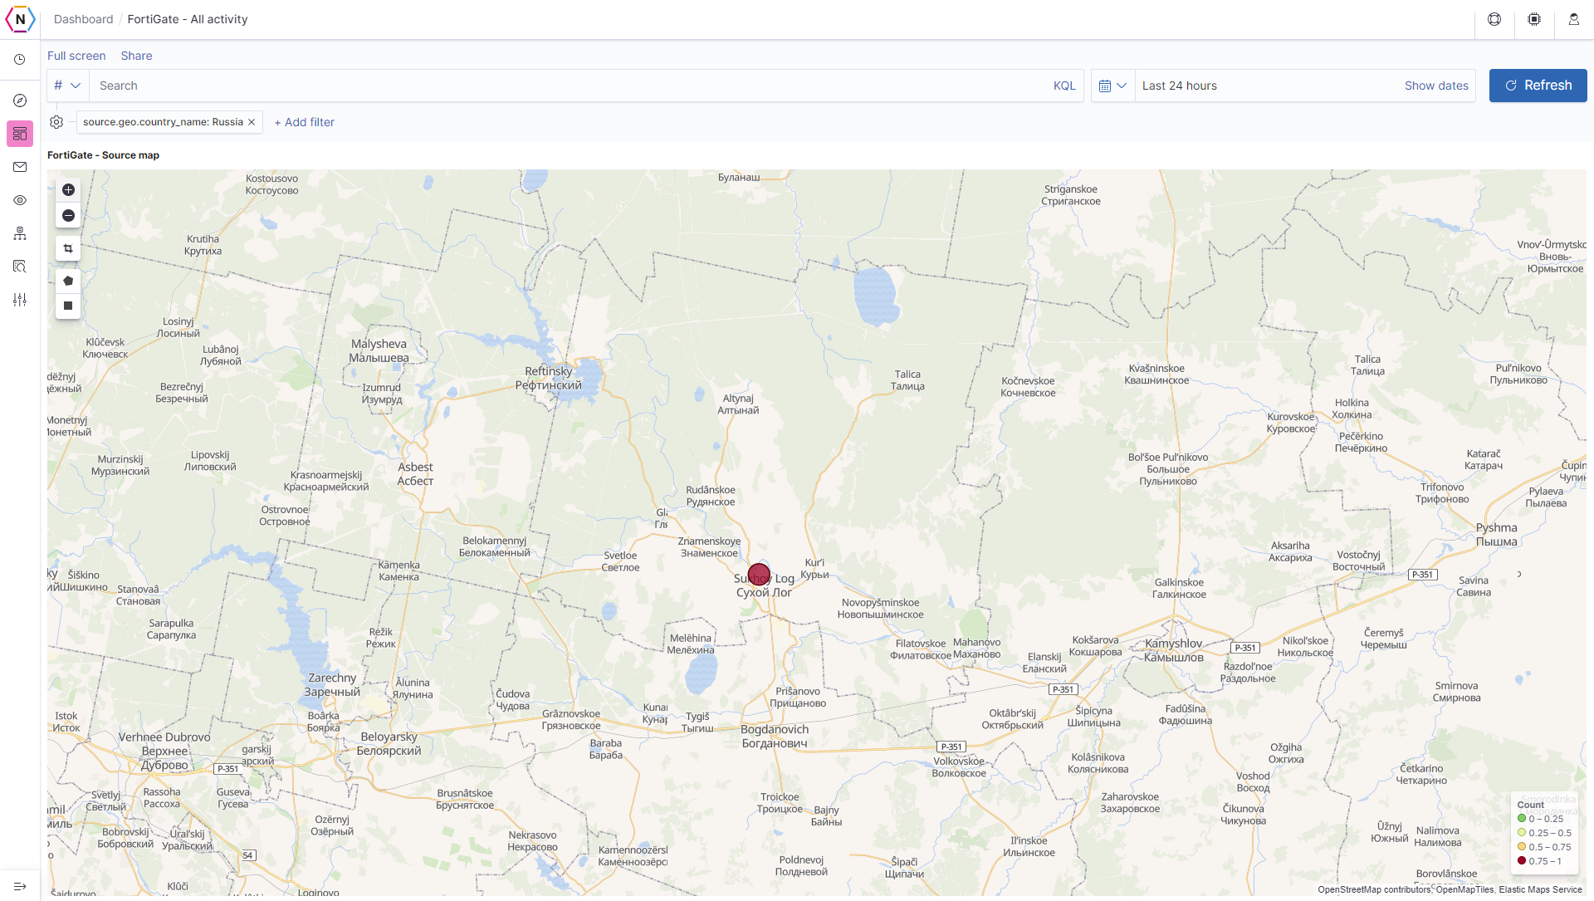Click the dark red 0.75 – 1 legend swatch
This screenshot has height=901, width=1594.
pyautogui.click(x=1521, y=861)
